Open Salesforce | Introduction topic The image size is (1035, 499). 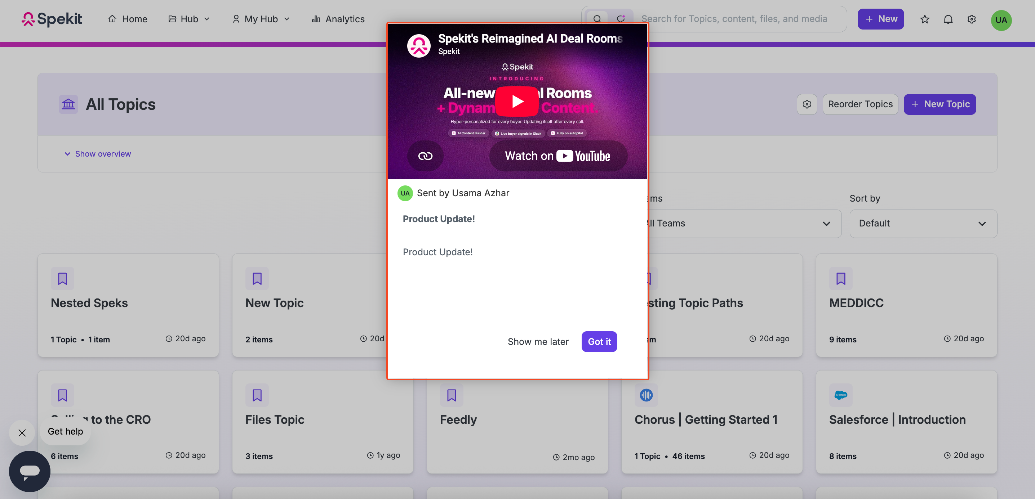click(x=897, y=420)
